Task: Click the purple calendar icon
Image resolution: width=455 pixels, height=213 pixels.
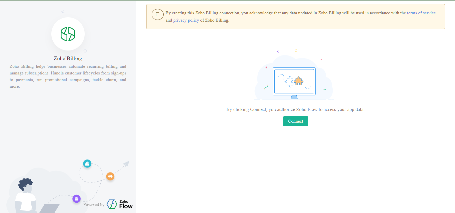Action: pyautogui.click(x=77, y=199)
